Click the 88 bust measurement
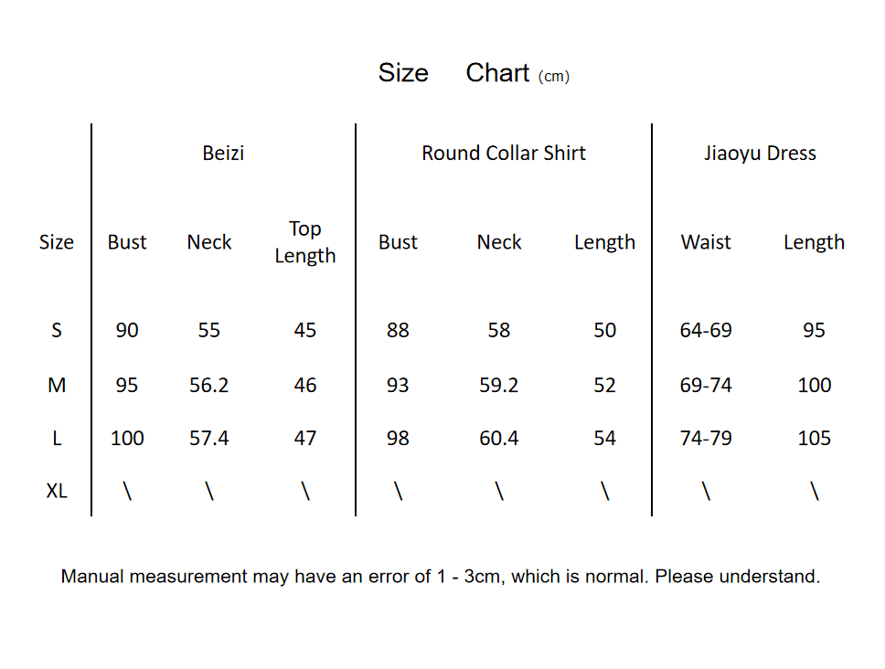This screenshot has width=885, height=669. (398, 330)
